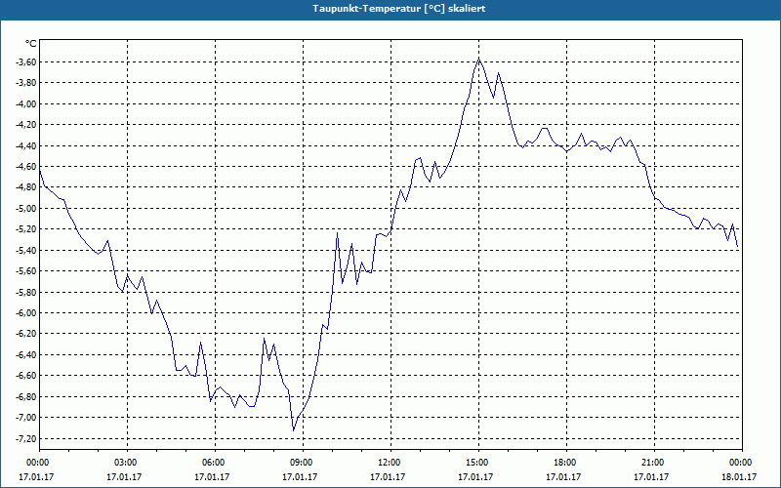Click the 17.01.17 date under 21:00
781x488 pixels.
coord(651,477)
